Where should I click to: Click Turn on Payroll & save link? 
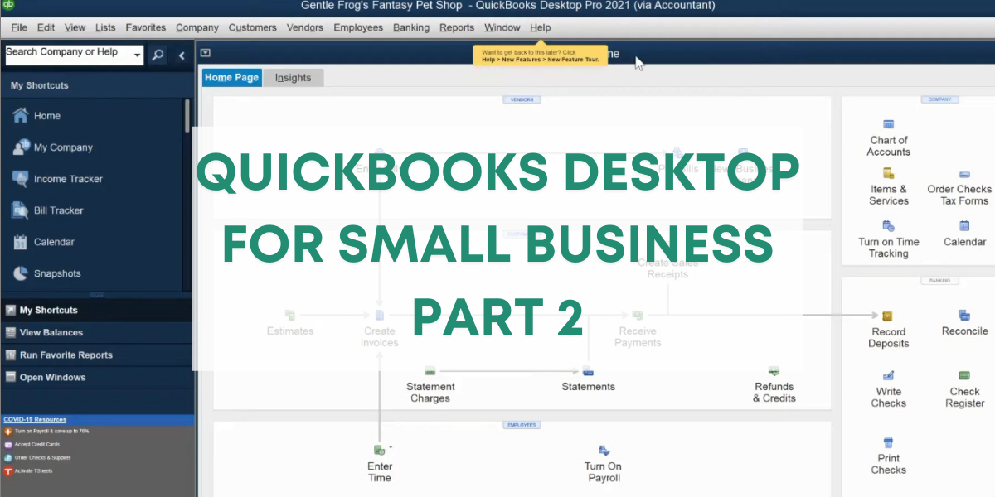tap(51, 432)
